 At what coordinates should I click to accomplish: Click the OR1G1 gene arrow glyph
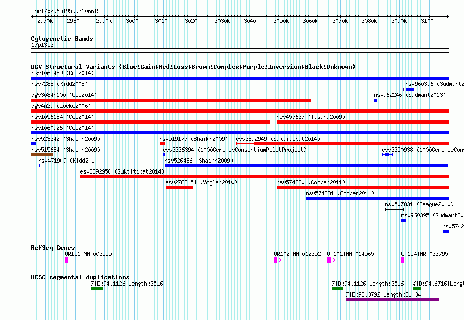point(65,260)
